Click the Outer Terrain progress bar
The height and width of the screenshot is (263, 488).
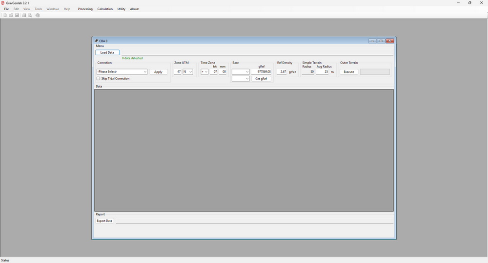click(375, 72)
